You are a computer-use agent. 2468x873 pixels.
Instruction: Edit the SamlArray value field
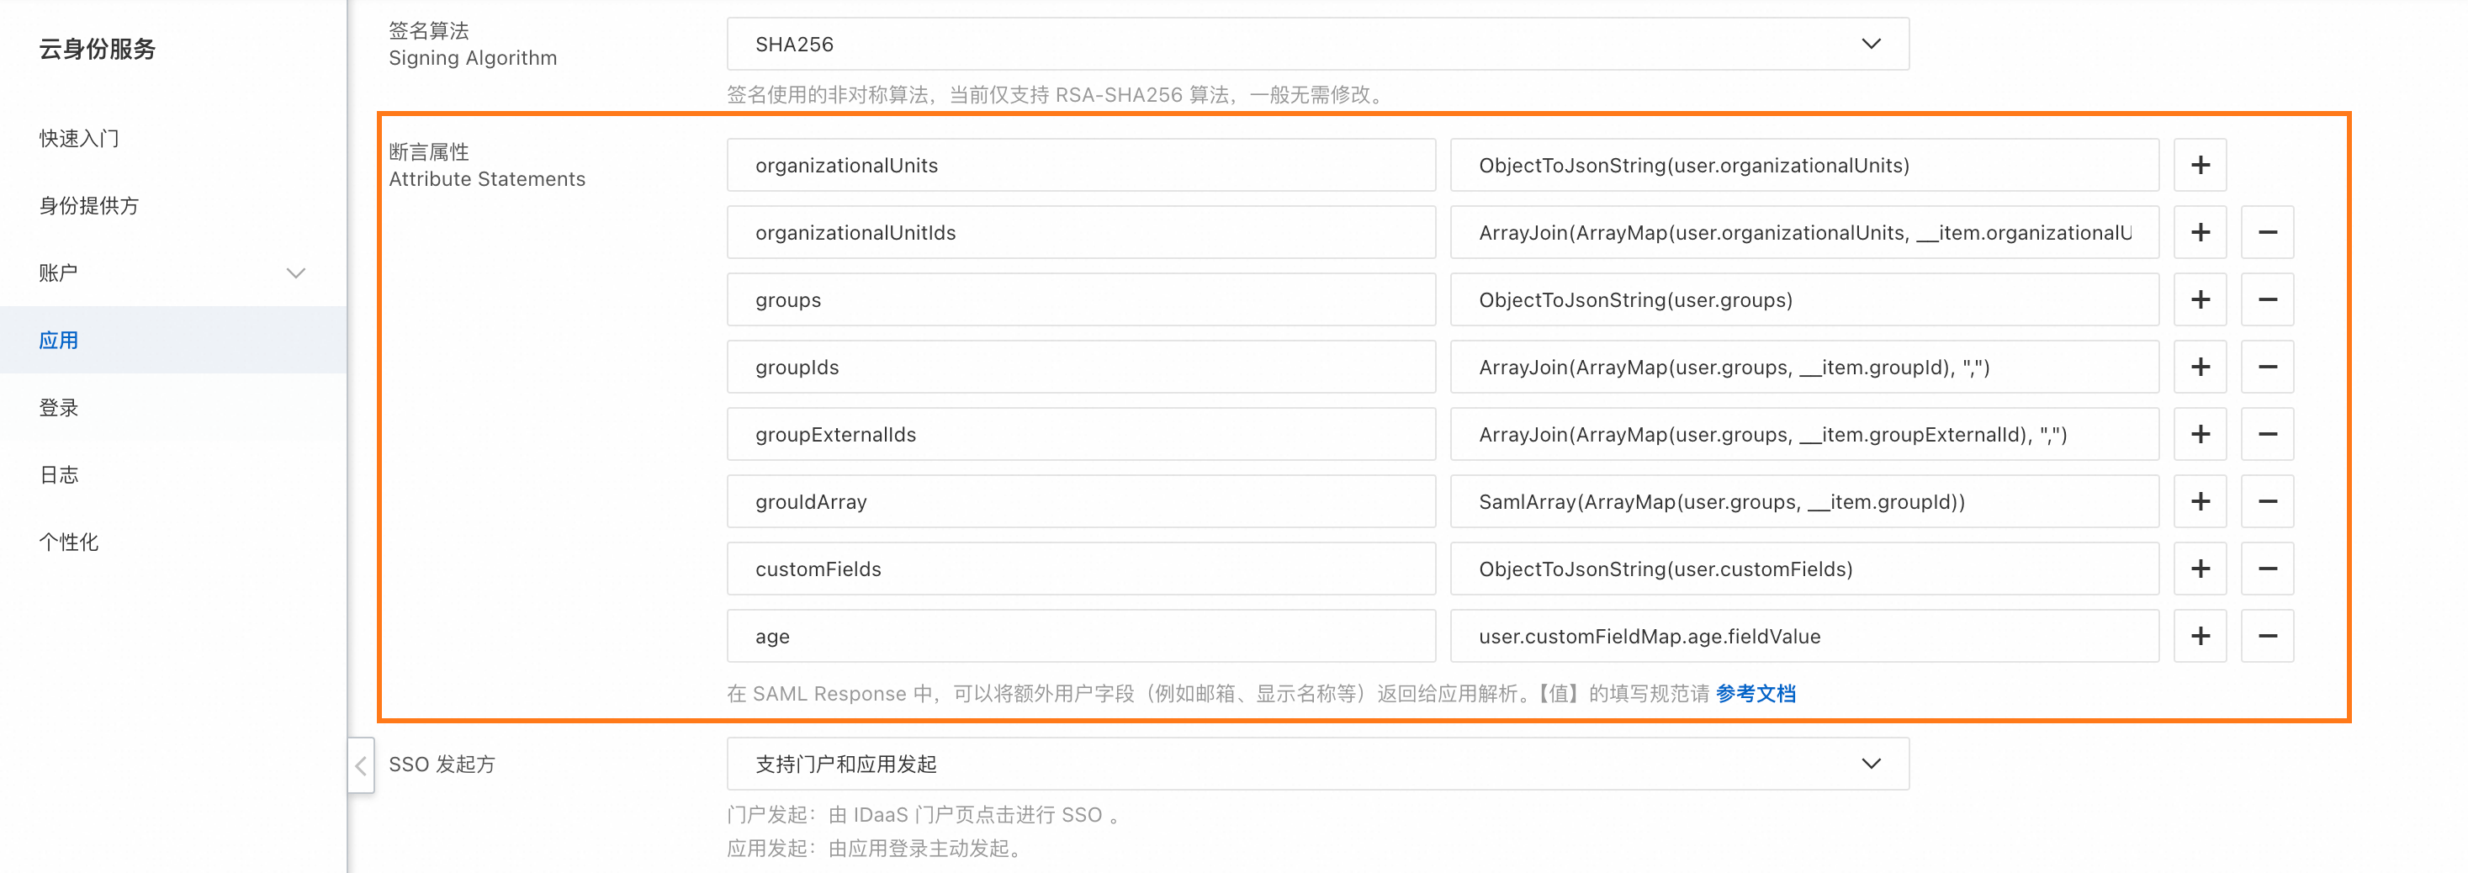pyautogui.click(x=1804, y=501)
